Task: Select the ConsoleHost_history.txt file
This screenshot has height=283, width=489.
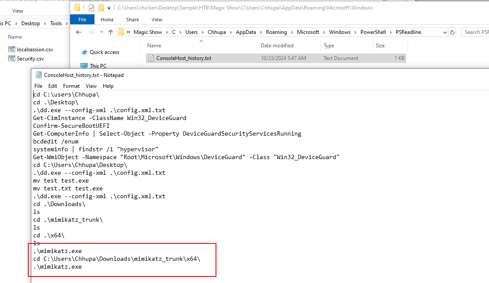Action: click(x=183, y=58)
